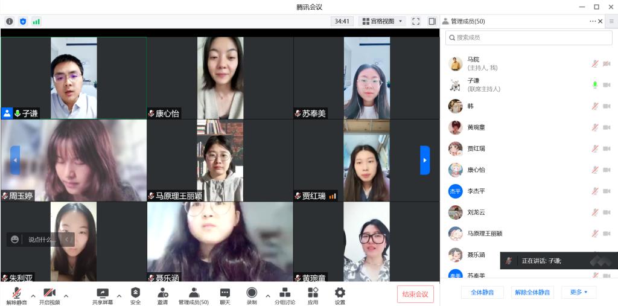The image size is (618, 306).
Task: Open 分组讨论 breakout rooms
Action: pos(285,295)
